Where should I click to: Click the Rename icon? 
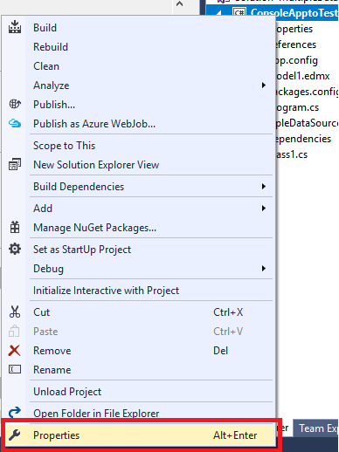pyautogui.click(x=15, y=369)
